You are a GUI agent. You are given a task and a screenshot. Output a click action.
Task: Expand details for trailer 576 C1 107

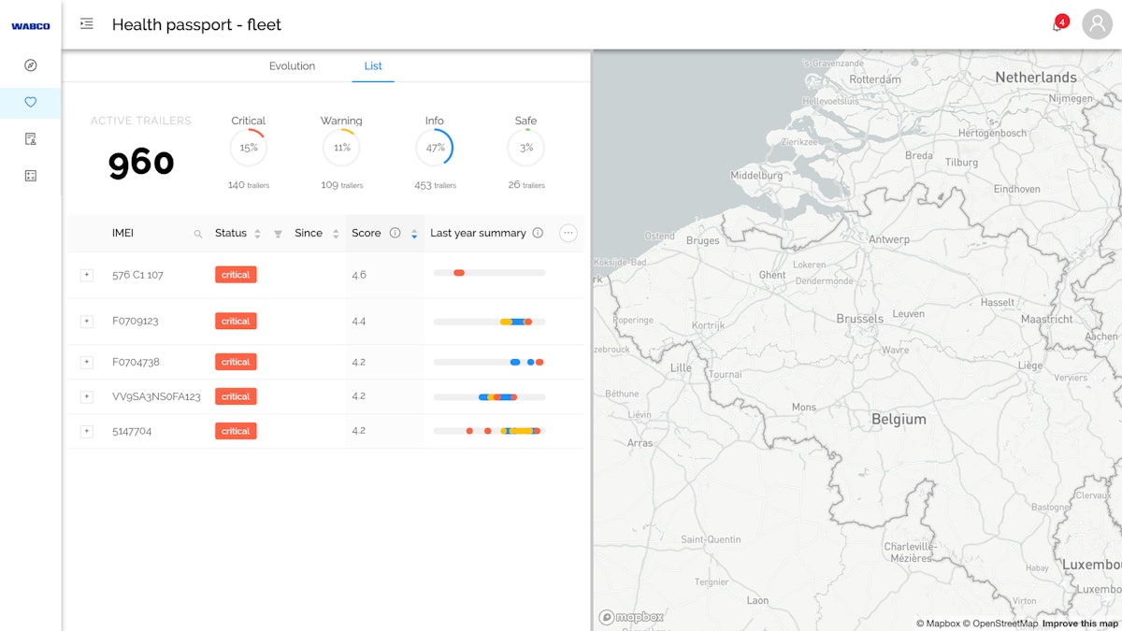coord(86,274)
